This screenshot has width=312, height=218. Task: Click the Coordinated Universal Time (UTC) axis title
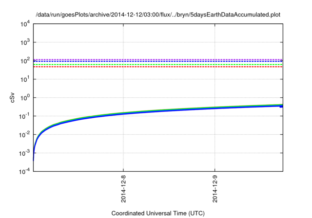158,213
